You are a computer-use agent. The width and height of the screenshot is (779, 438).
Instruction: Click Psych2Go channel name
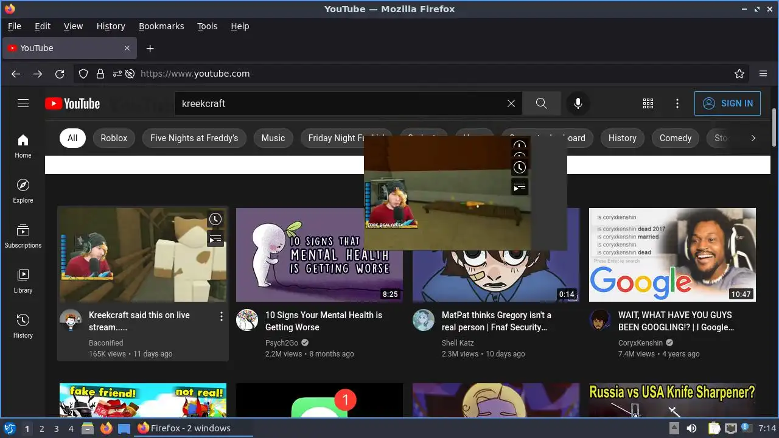pos(281,343)
